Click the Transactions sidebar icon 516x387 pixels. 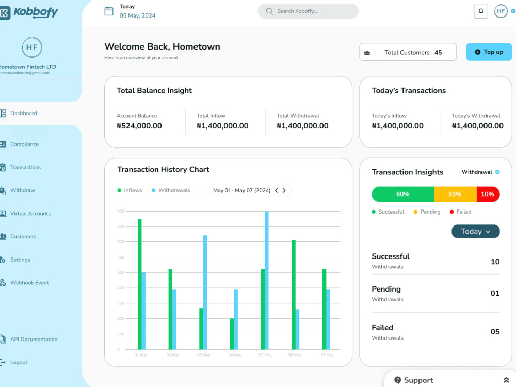[3, 167]
